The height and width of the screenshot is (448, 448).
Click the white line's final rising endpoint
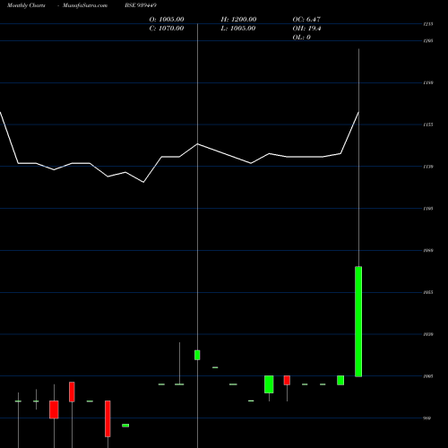point(358,112)
